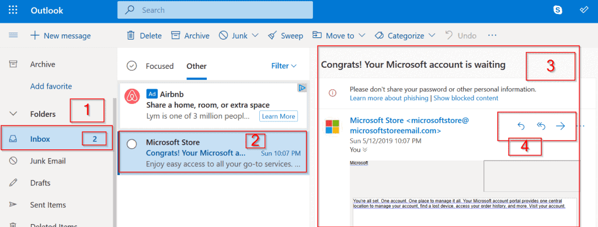Viewport: 598px width, 227px height.
Task: Collapse navigation pane with the hamburger icon
Action: (13, 36)
